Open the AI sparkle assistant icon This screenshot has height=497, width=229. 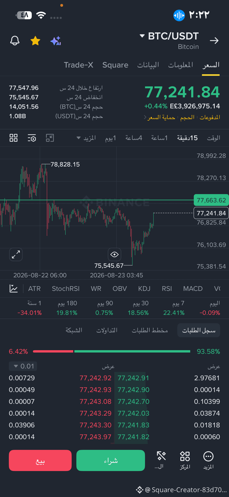tap(56, 41)
